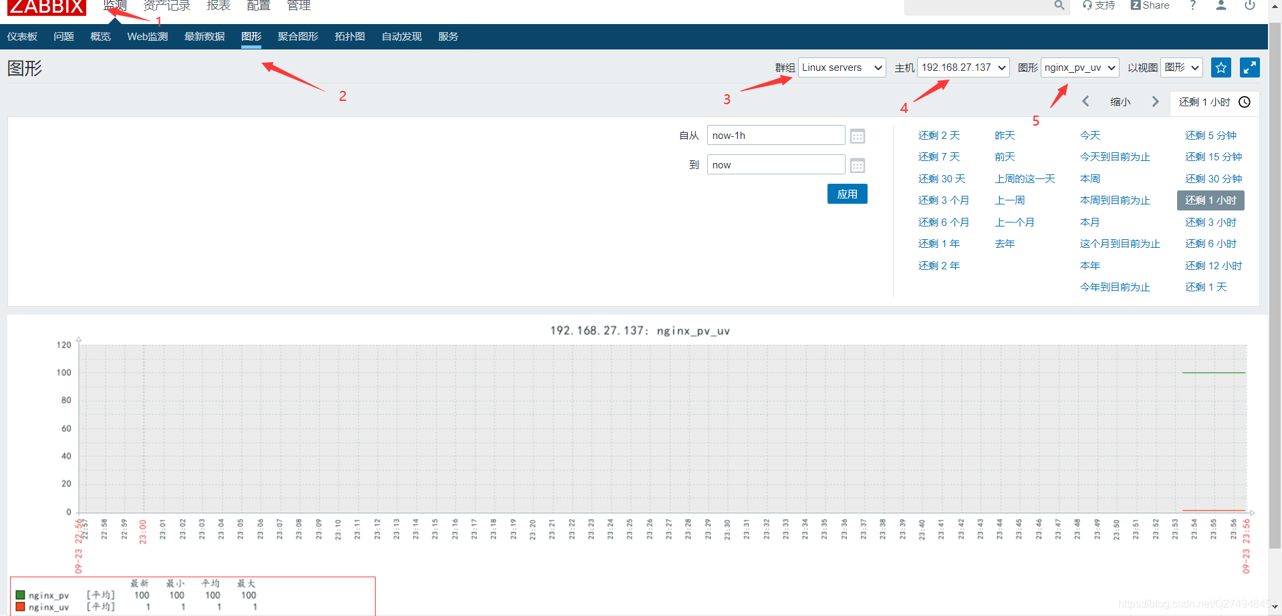Select Previous month (上一个月)
The height and width of the screenshot is (616, 1282).
(1014, 222)
